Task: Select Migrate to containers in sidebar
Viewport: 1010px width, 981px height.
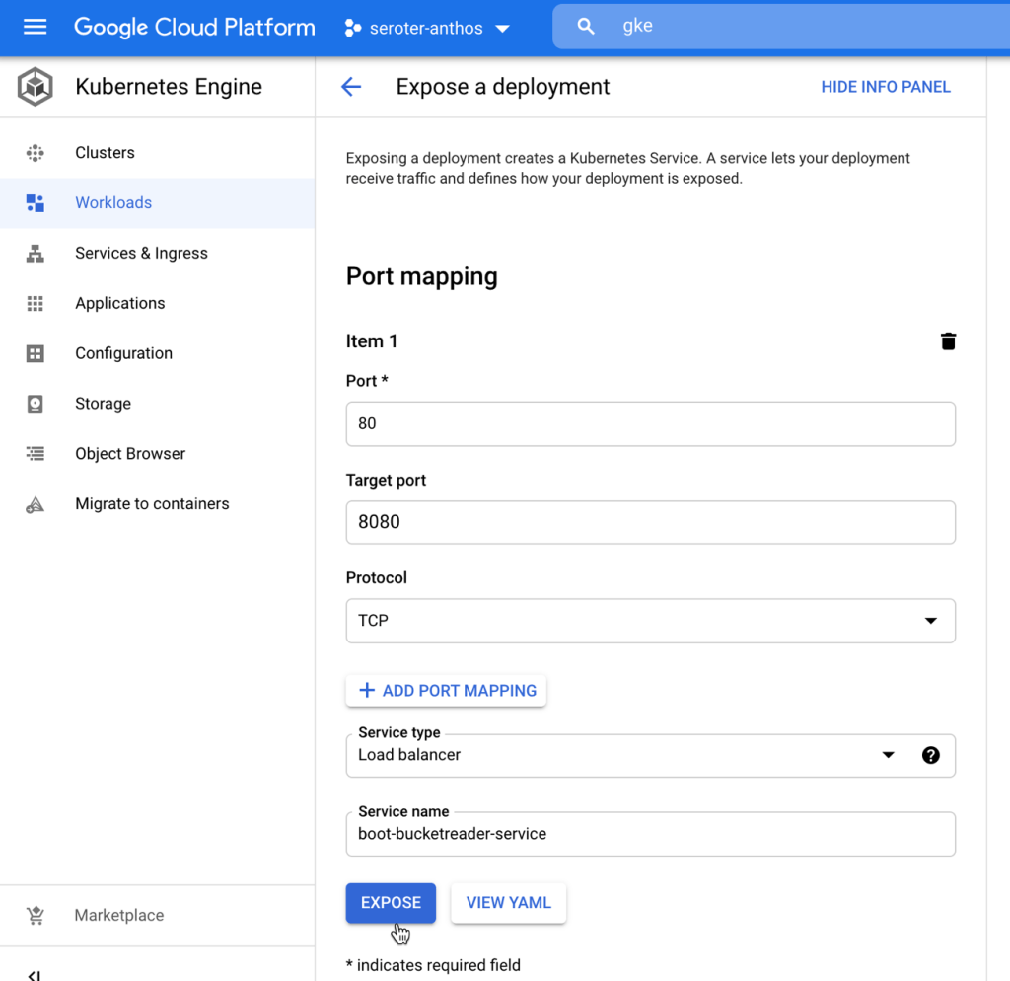Action: tap(152, 504)
